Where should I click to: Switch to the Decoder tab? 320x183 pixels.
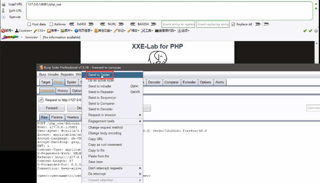tap(154, 82)
